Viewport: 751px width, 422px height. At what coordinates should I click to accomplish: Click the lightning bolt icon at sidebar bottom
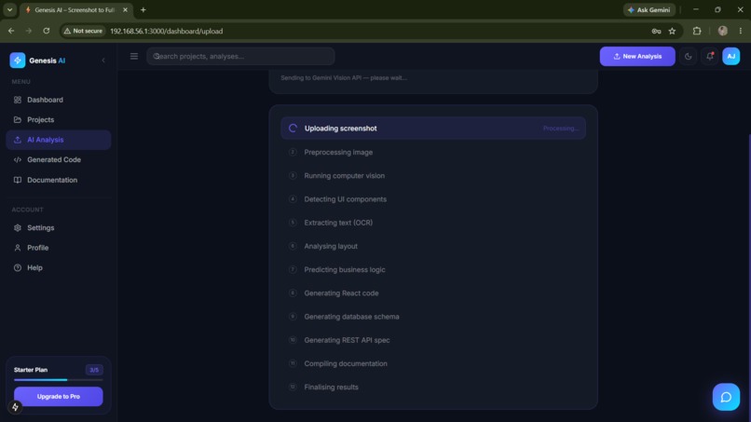pyautogui.click(x=15, y=407)
